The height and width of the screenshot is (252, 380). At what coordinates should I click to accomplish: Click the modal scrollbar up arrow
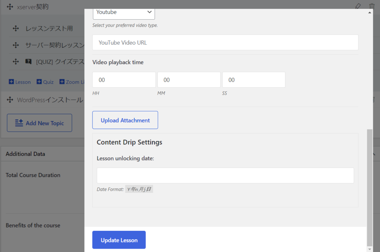point(369,12)
